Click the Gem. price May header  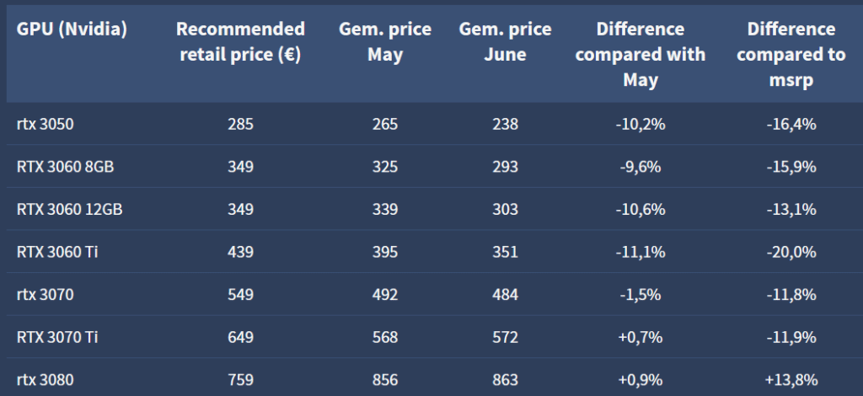[384, 41]
